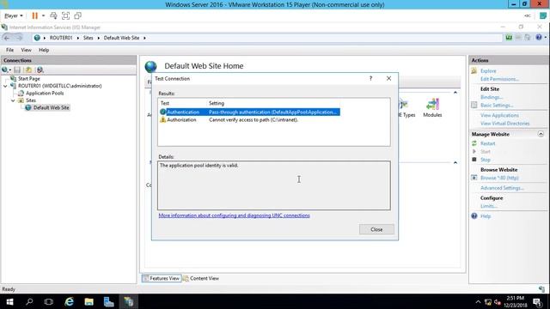Click Browse *:80 (http) link

[499, 178]
